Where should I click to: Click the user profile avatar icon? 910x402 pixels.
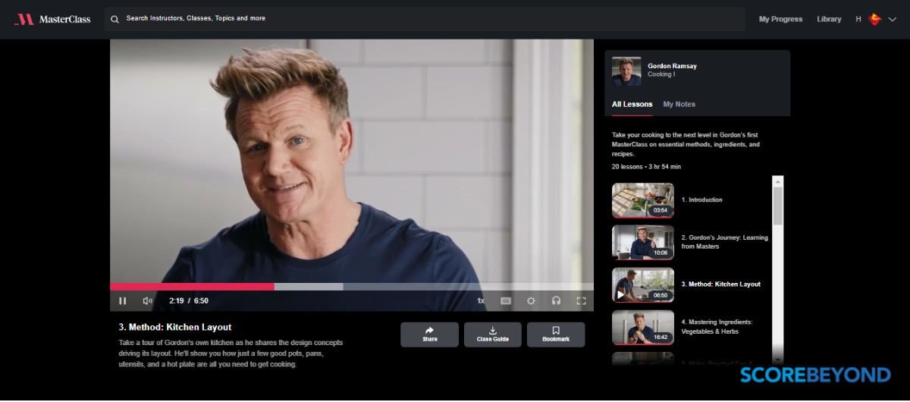[x=874, y=19]
